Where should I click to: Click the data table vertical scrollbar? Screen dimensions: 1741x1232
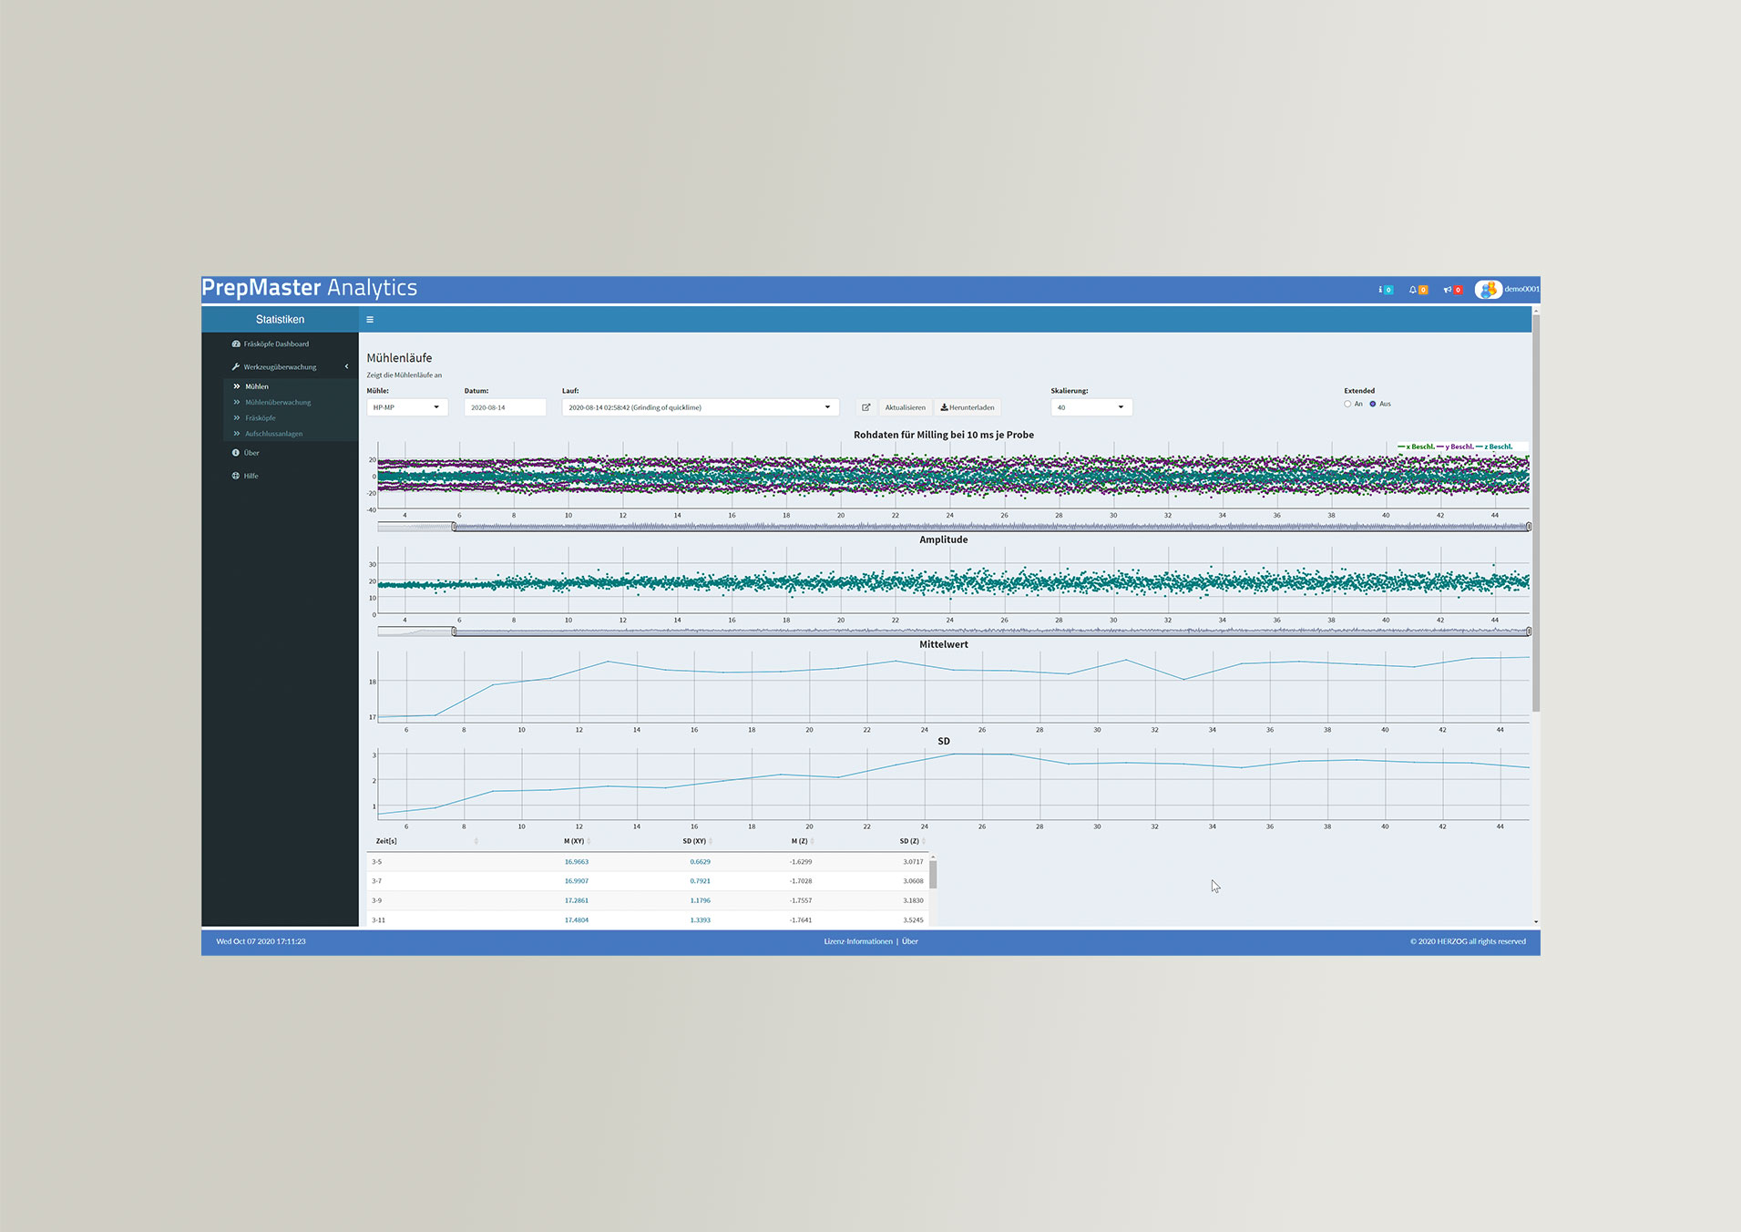click(x=933, y=873)
